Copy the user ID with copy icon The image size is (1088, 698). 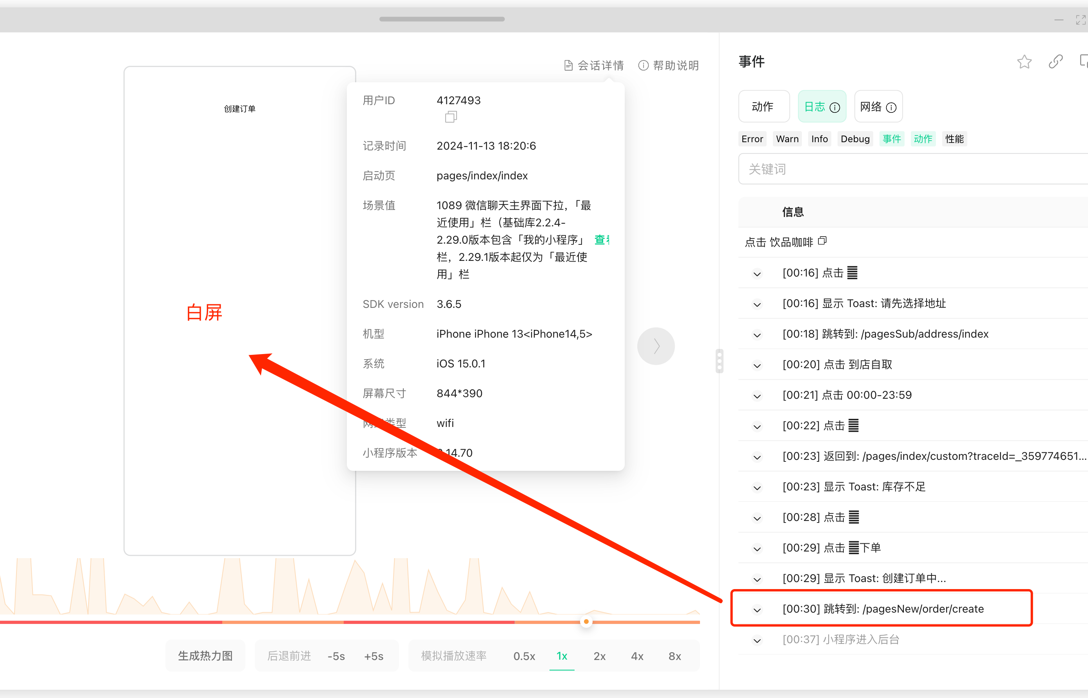coord(450,117)
